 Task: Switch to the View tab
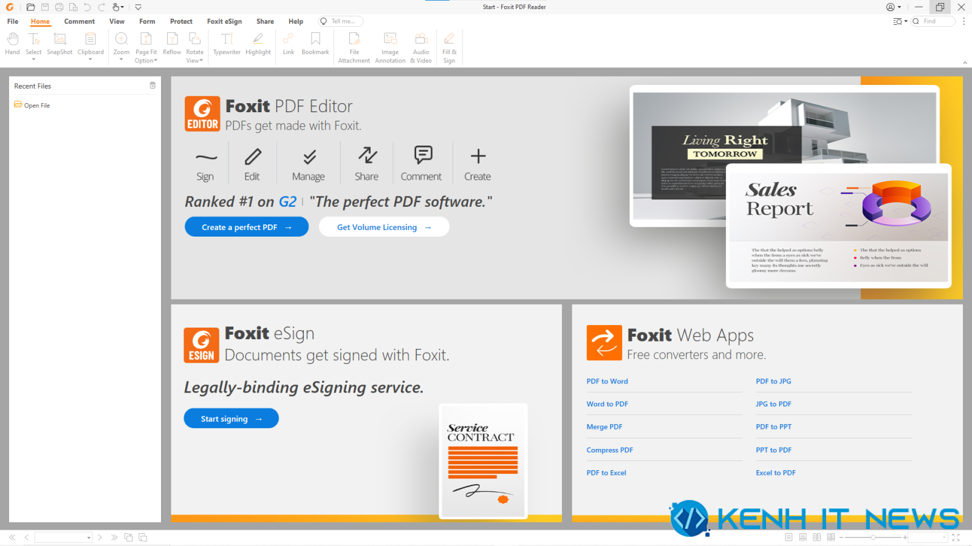coord(117,21)
